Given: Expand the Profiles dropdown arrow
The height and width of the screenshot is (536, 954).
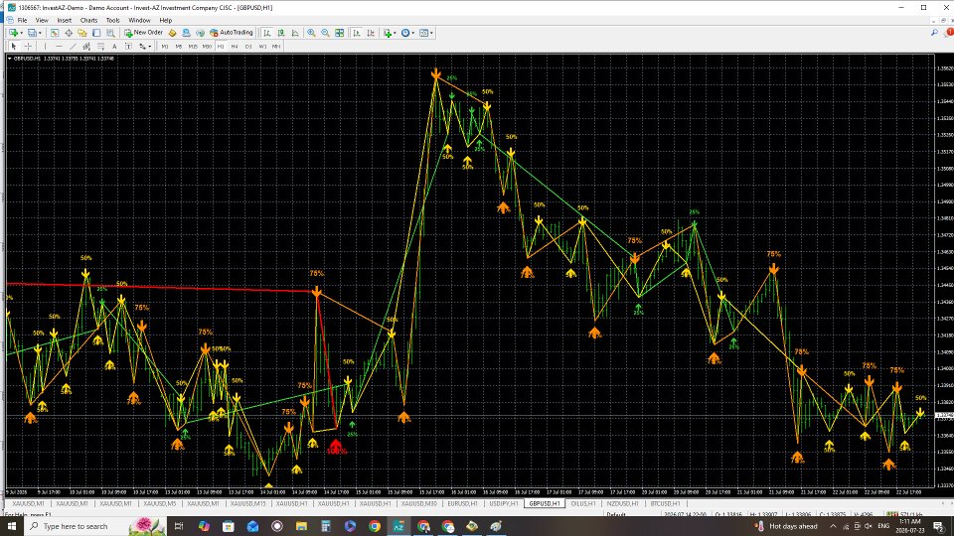Looking at the screenshot, I should tap(40, 33).
